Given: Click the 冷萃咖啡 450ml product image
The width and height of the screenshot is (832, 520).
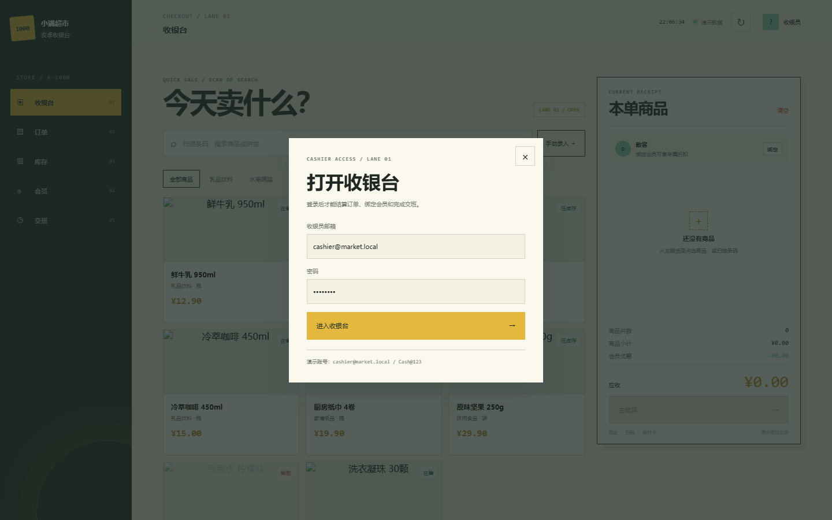Looking at the screenshot, I should pyautogui.click(x=231, y=362).
